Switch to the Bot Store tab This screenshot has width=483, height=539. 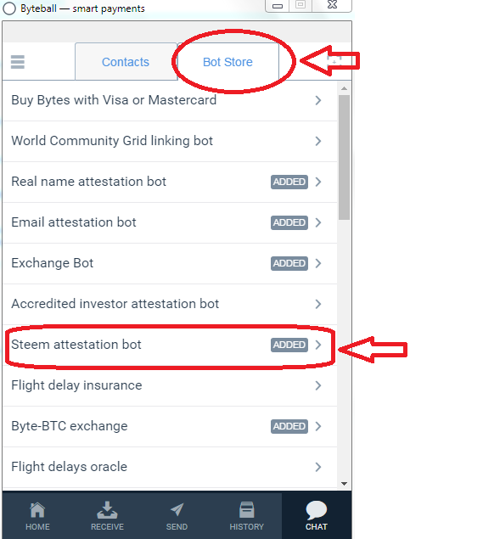click(228, 62)
